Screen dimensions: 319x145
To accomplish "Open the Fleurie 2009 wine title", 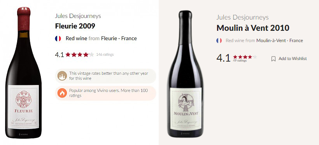I will tap(75, 26).
